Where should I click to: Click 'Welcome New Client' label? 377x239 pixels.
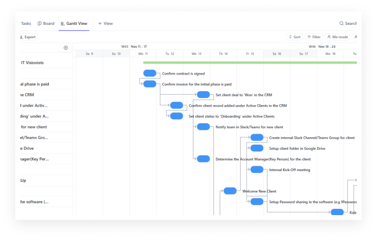259,191
